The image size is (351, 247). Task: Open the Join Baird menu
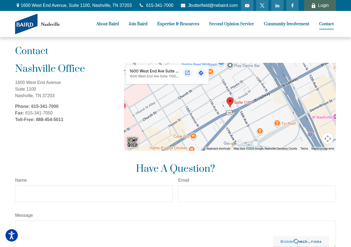coord(138,24)
